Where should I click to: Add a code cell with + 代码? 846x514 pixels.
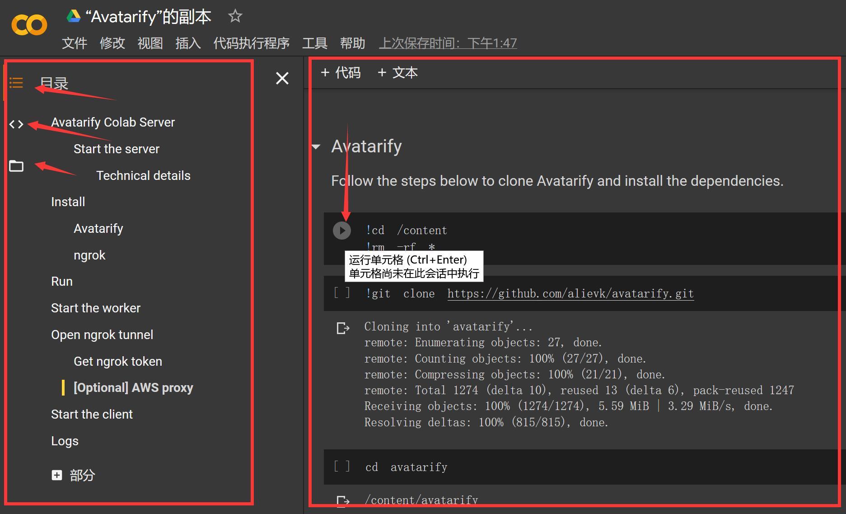point(341,73)
